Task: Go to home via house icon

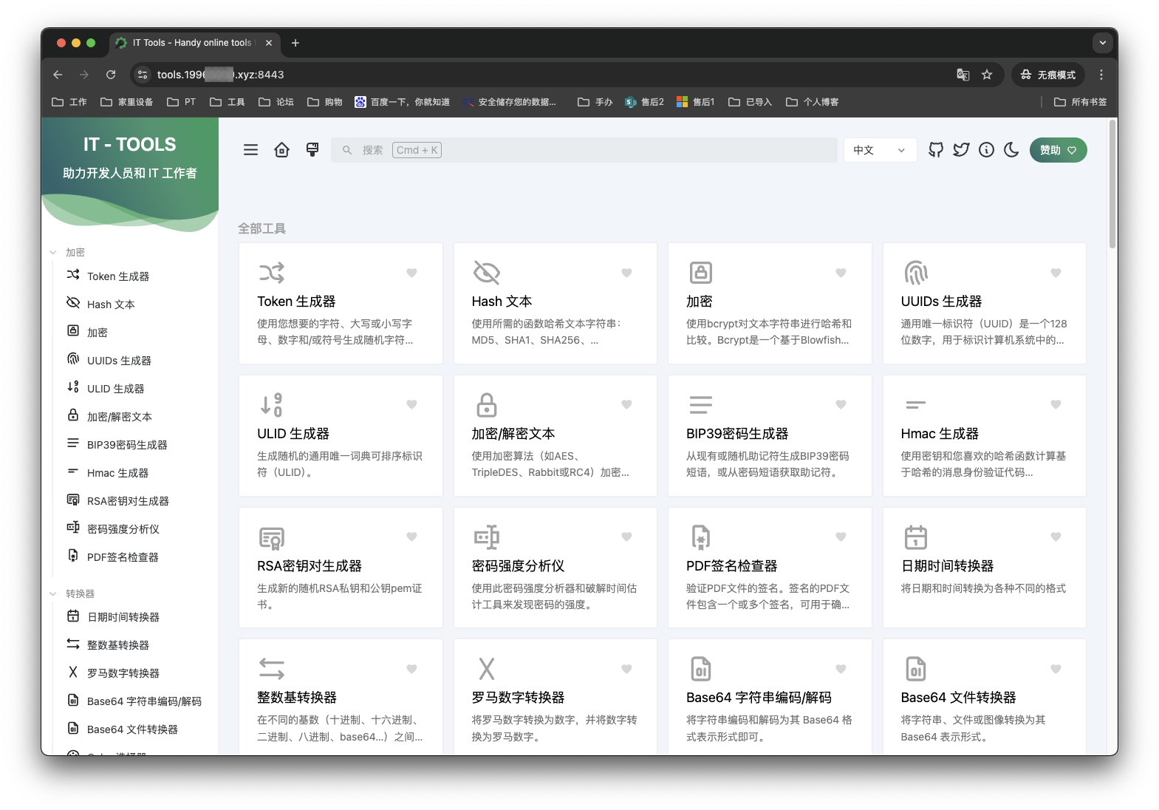Action: 281,150
